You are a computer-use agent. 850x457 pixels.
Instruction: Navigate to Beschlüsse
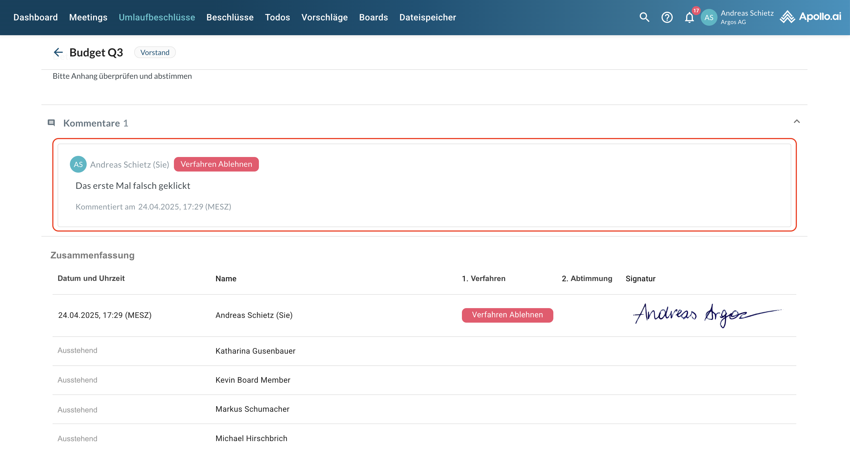click(230, 17)
